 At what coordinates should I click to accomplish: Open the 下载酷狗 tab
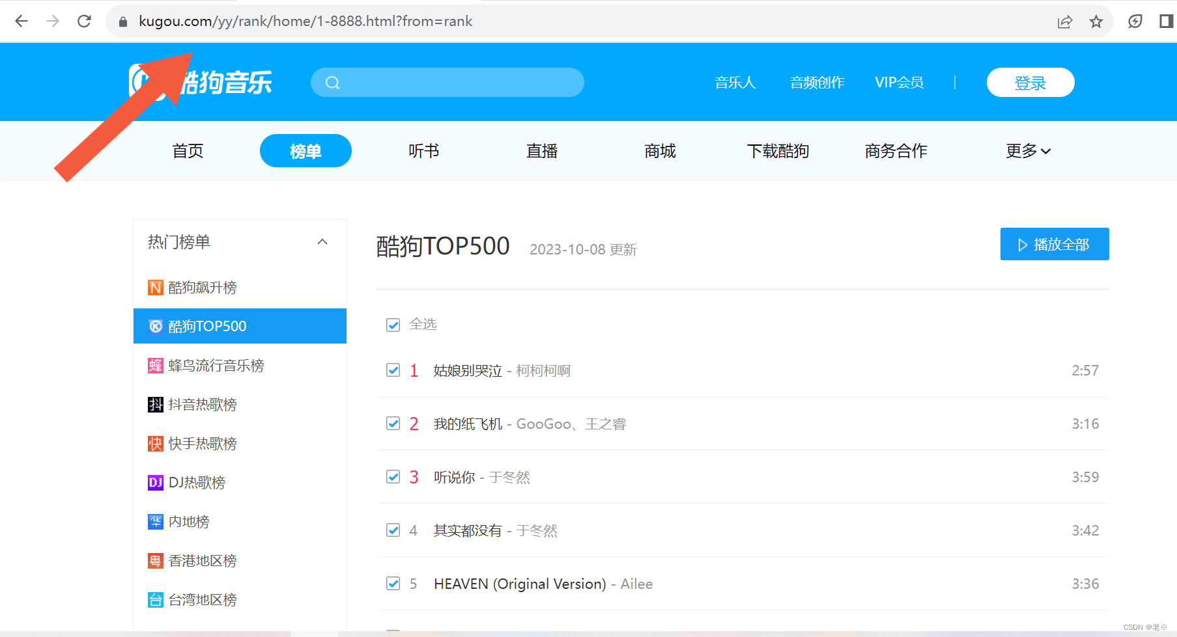tap(778, 151)
